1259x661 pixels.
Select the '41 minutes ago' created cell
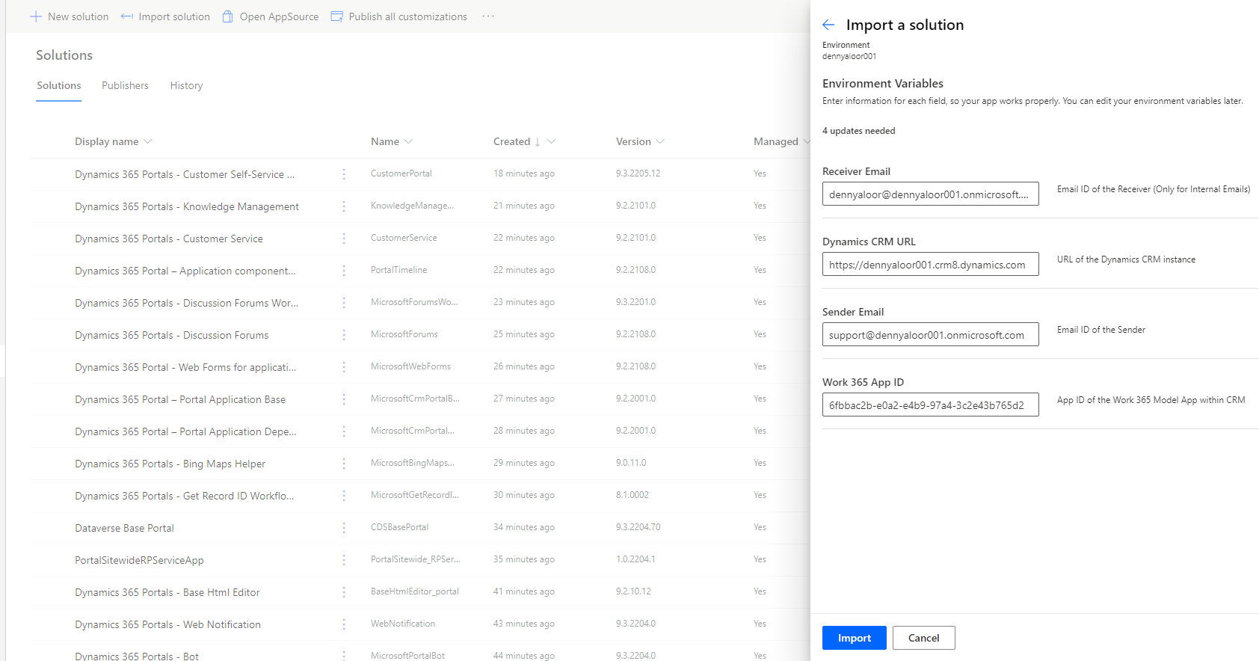524,591
